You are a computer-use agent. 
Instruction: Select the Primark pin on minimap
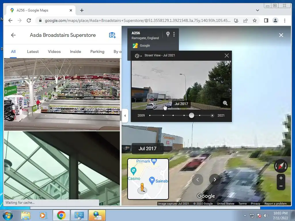[154, 161]
